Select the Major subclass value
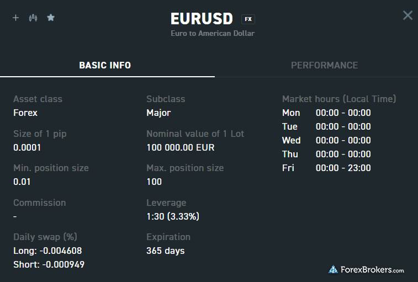The image size is (418, 282). [158, 113]
